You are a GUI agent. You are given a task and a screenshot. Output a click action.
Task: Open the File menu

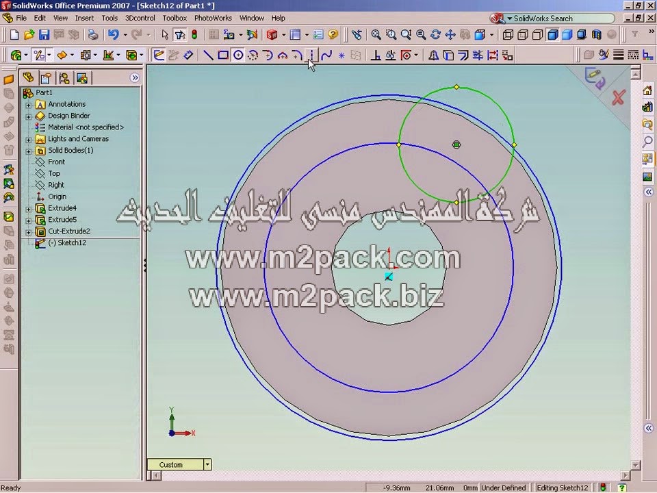[x=21, y=18]
